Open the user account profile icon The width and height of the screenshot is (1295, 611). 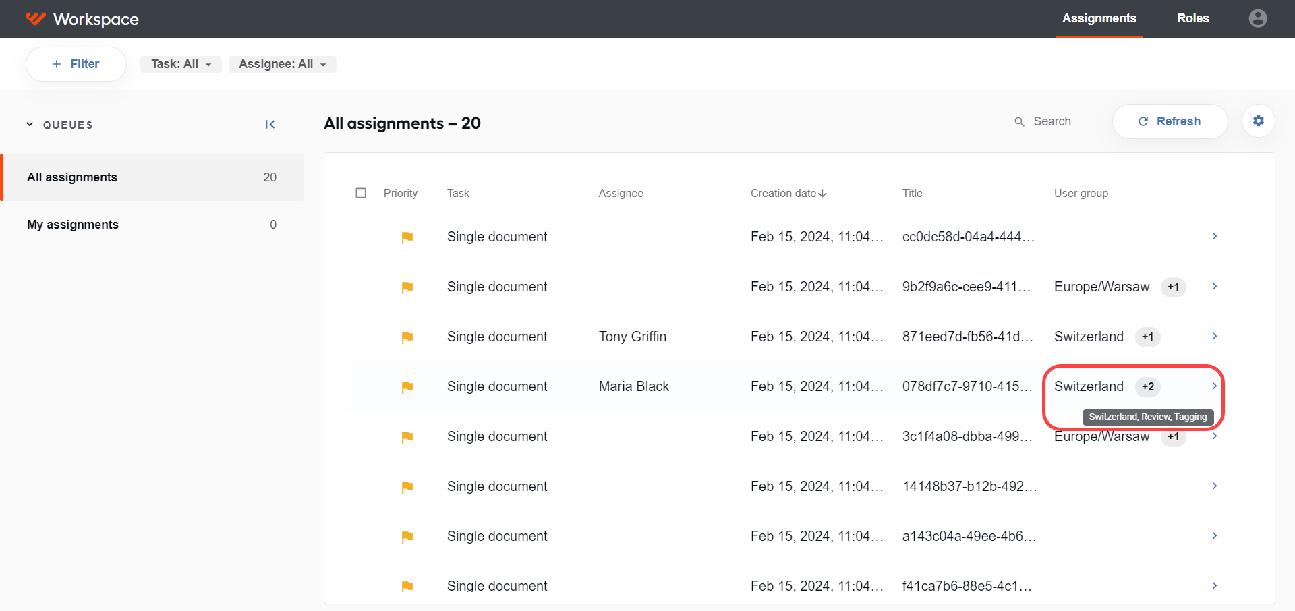point(1258,18)
